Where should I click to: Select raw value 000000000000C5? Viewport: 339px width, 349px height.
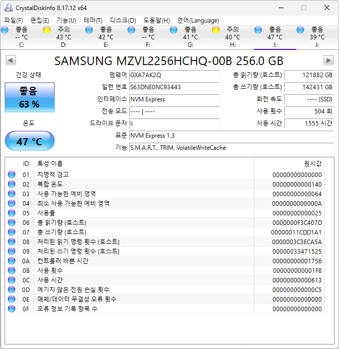click(x=297, y=290)
